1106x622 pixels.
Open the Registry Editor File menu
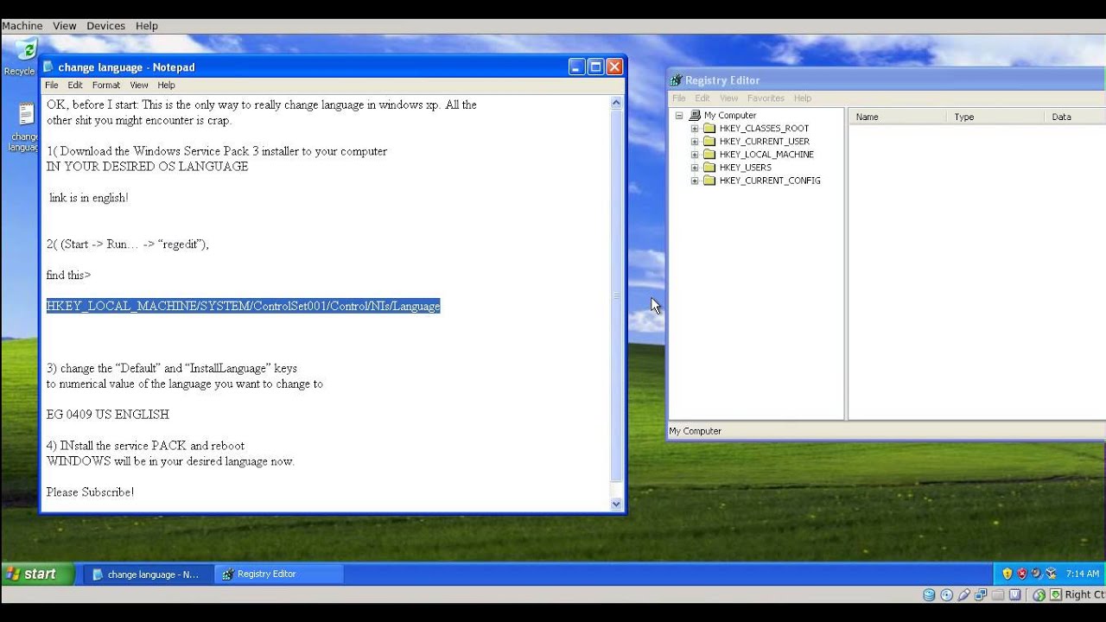[679, 98]
